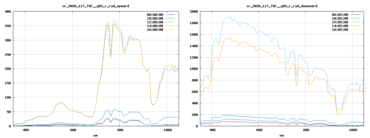Click the nm axis label under upward chart
Screen dimensions: 370x138
(96, 135)
